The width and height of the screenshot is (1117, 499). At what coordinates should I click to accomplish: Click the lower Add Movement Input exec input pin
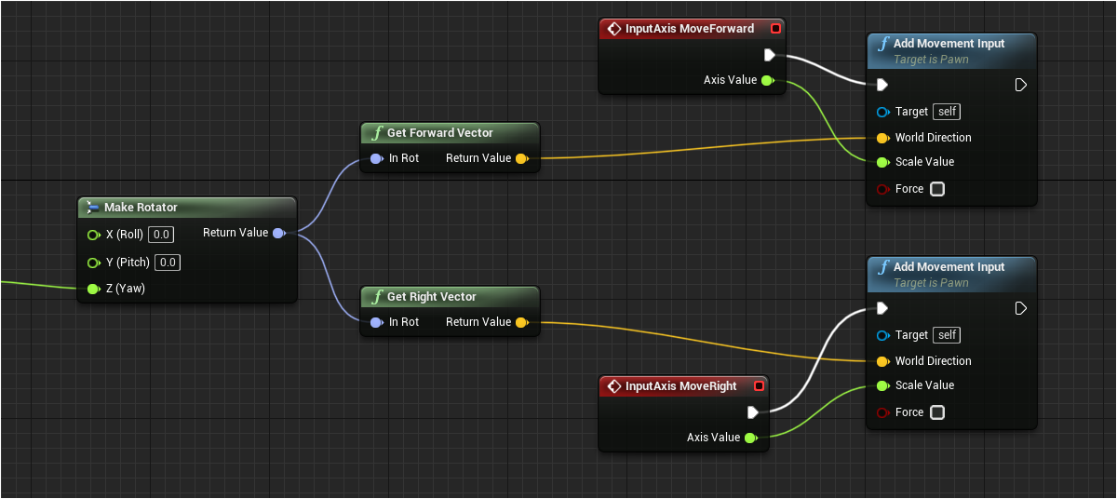click(x=882, y=308)
